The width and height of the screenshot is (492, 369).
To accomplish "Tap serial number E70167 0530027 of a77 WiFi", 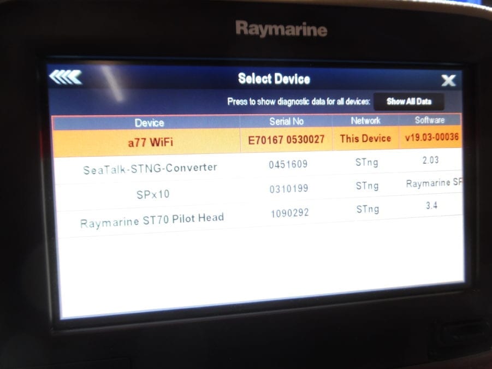I will pos(286,139).
